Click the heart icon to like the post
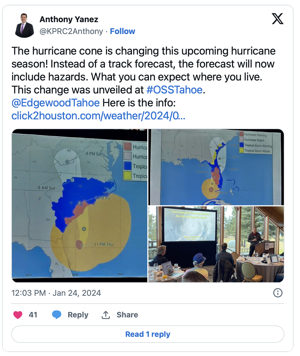This screenshot has width=300, height=356. [x=18, y=314]
